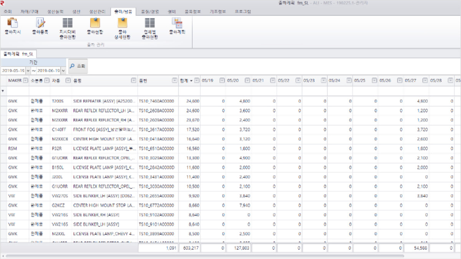This screenshot has width=461, height=259.
Task: Switch to the 설비 ribbon tab
Action: (171, 12)
